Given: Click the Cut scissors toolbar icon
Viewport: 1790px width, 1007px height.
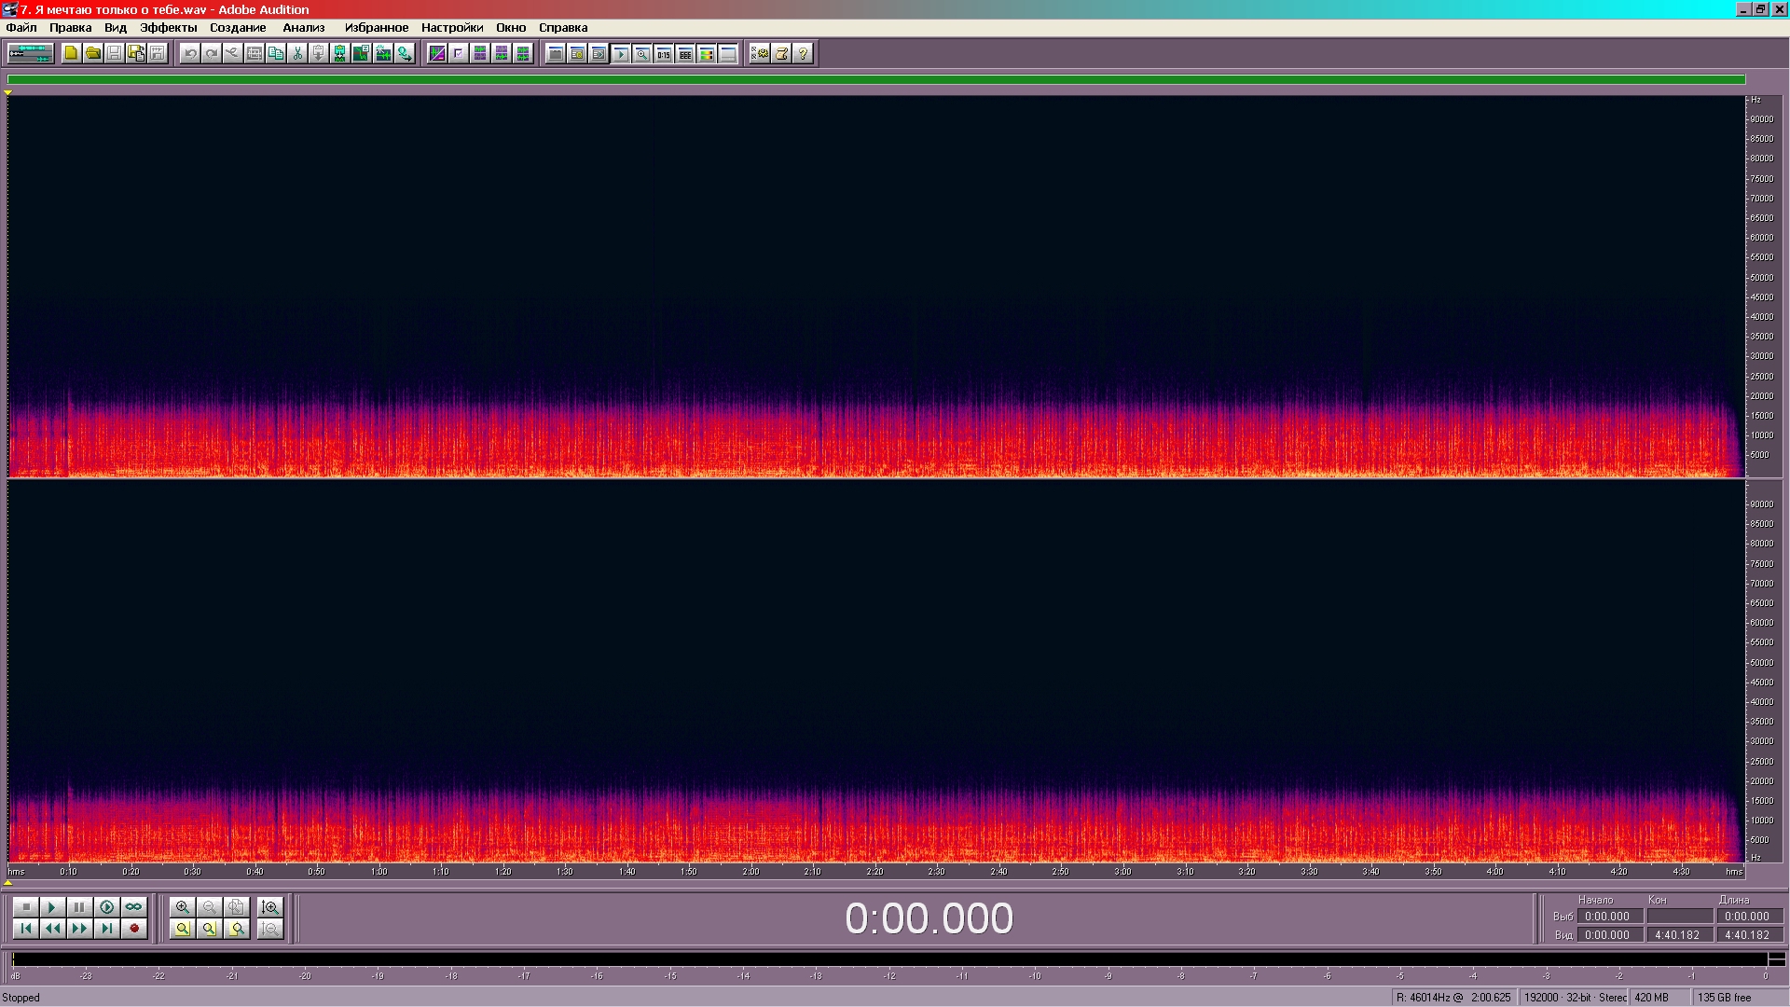Looking at the screenshot, I should [x=296, y=54].
